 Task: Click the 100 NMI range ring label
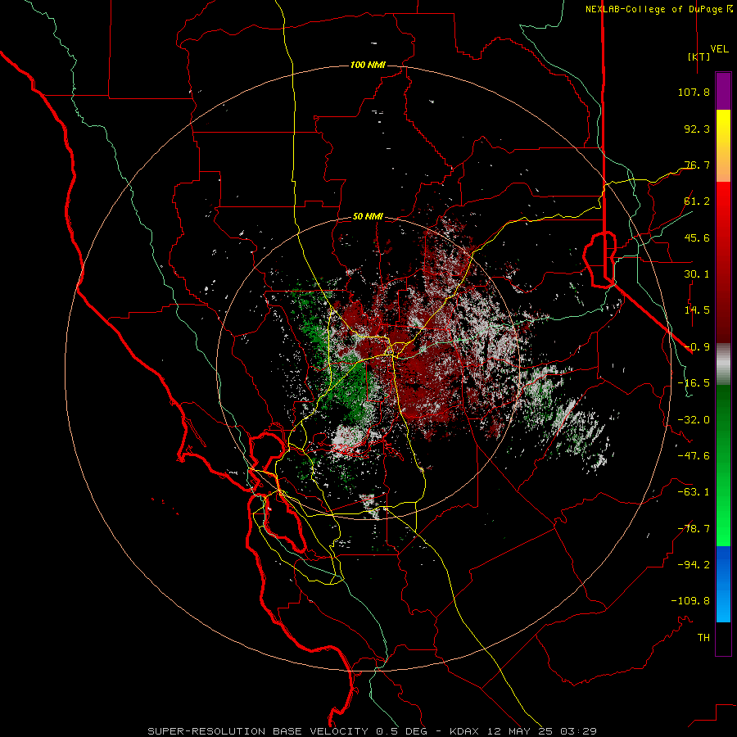[x=368, y=65]
